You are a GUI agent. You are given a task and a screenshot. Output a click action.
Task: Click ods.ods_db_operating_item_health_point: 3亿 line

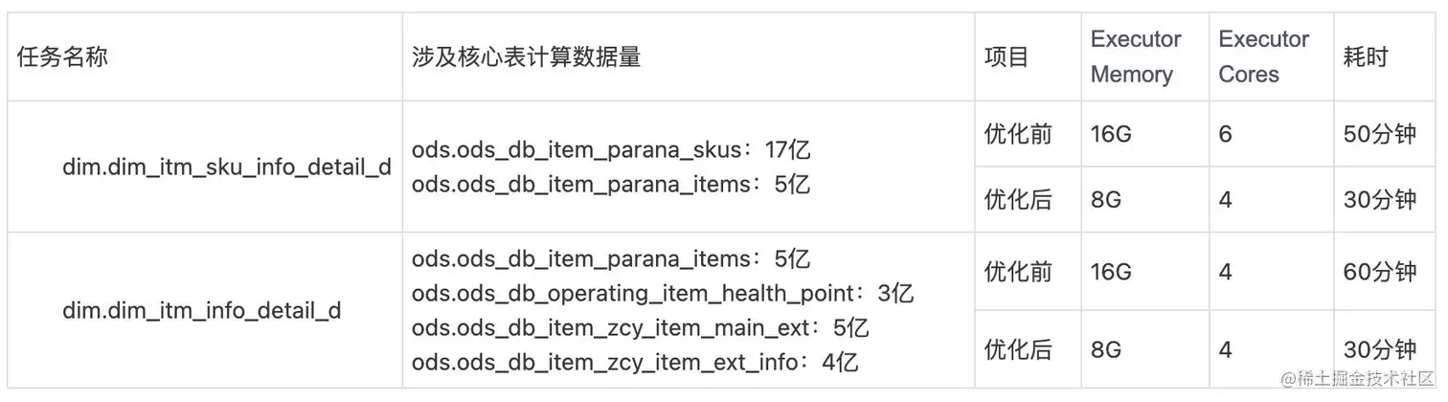coord(663,293)
